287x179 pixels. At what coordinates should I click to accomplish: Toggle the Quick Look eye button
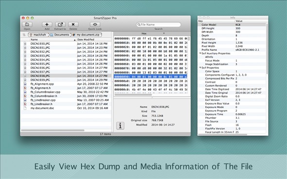pos(95,24)
